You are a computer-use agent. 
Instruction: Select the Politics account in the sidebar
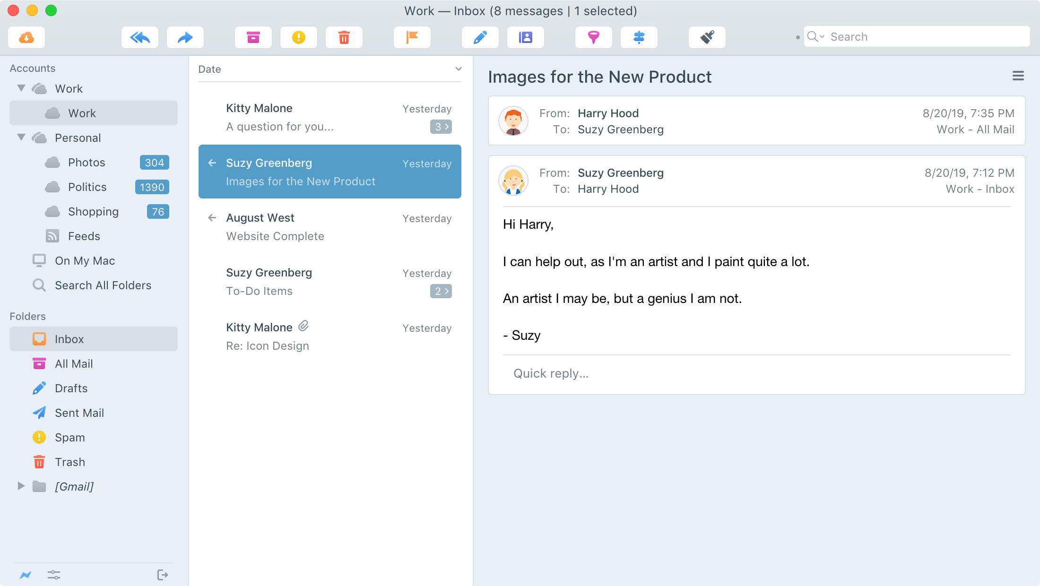[x=87, y=187]
